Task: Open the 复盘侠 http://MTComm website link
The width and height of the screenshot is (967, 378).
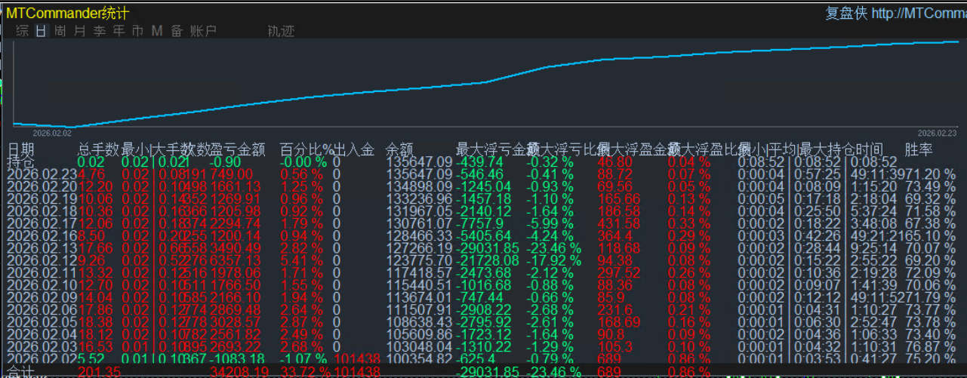Action: 896,13
